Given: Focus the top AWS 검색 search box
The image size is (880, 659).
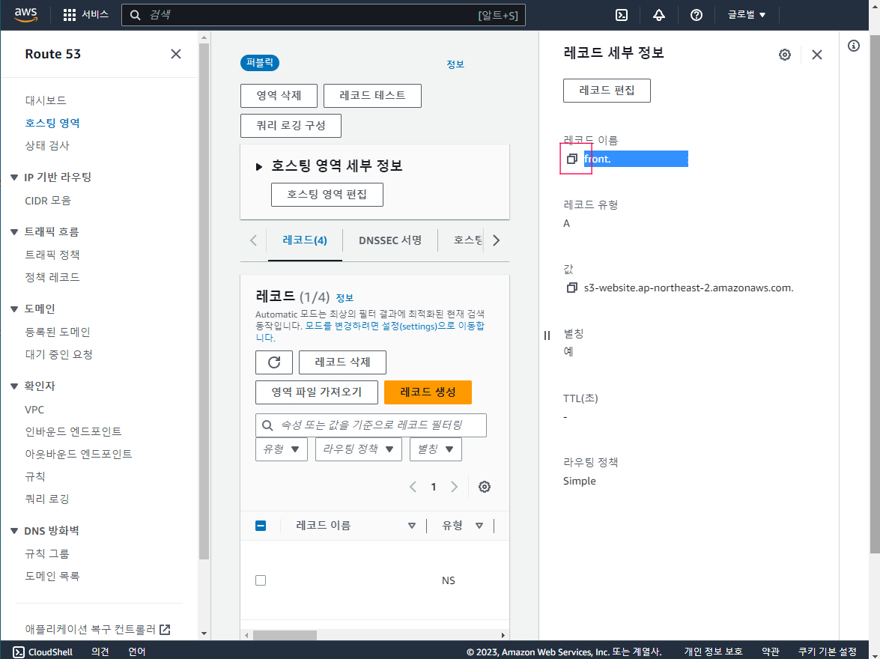Looking at the screenshot, I should [x=324, y=15].
